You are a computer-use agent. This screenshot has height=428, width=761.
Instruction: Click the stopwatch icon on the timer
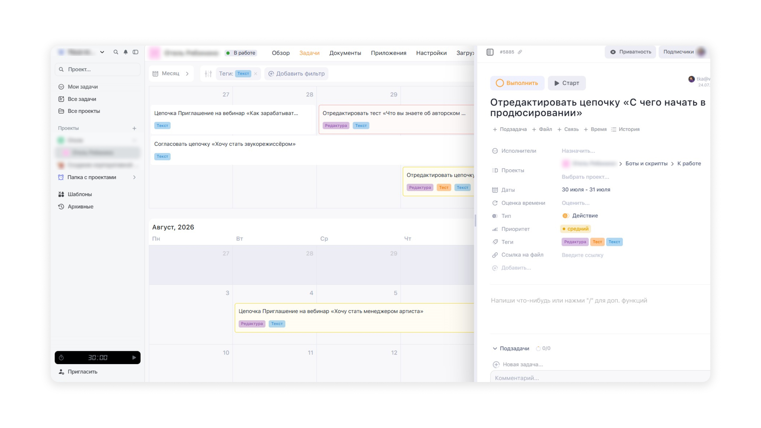61,358
